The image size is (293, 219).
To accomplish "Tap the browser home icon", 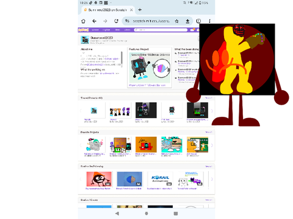I will (84, 21).
